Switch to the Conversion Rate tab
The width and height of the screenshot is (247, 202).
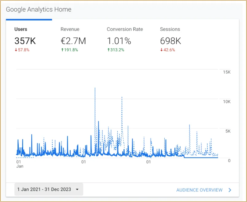125,39
